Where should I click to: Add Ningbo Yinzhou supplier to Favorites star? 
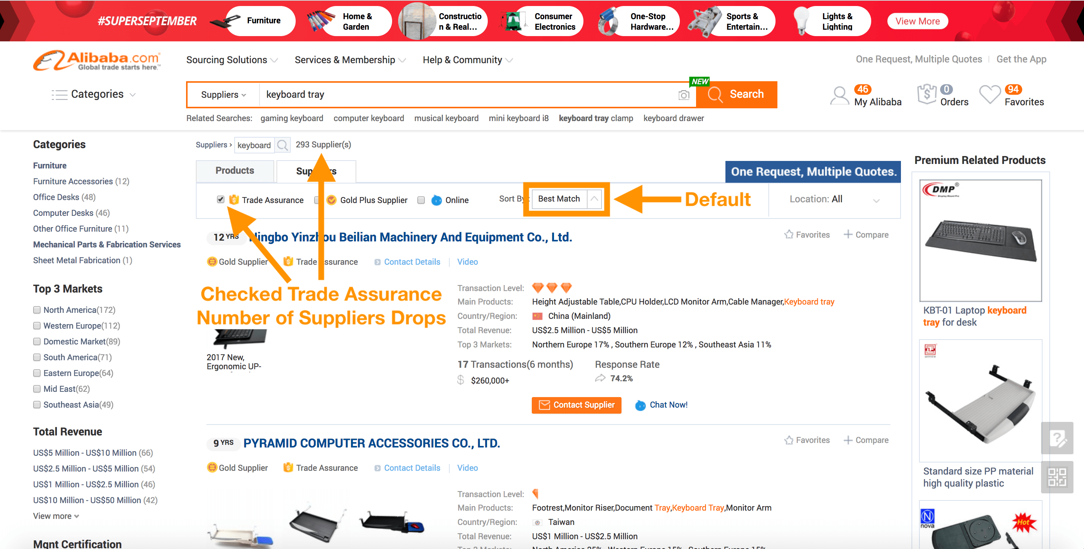[789, 234]
